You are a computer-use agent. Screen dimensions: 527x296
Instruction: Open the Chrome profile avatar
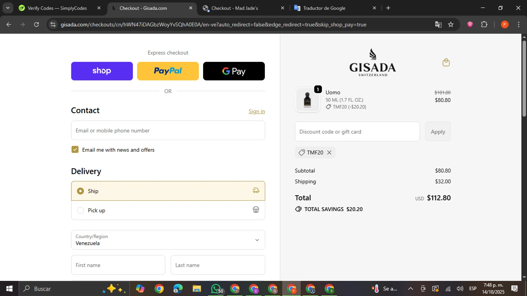505,25
